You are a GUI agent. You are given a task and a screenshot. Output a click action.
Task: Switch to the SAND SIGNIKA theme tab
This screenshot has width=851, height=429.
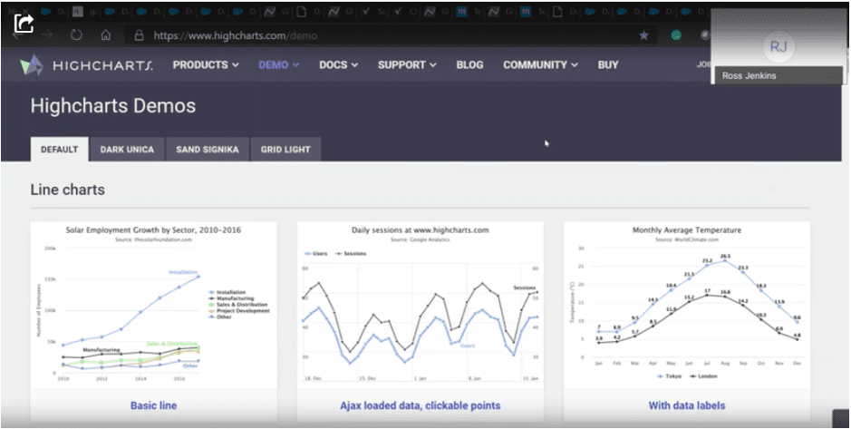point(208,150)
